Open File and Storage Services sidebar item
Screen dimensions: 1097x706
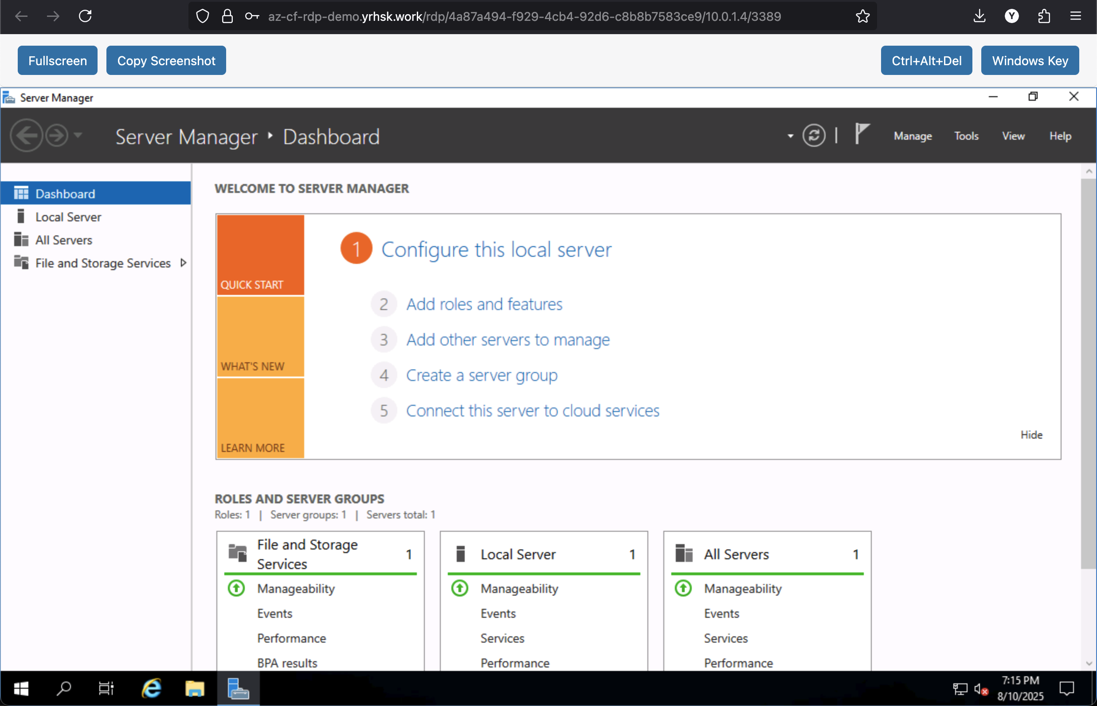point(96,263)
